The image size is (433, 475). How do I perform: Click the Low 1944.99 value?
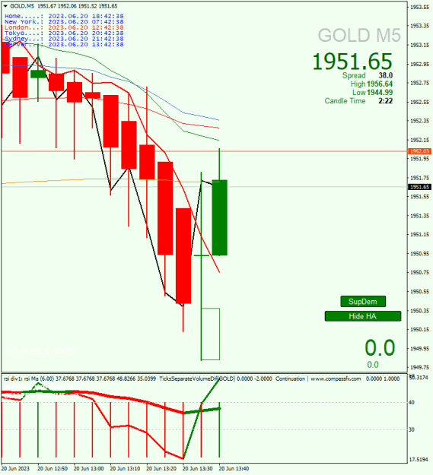pos(380,93)
